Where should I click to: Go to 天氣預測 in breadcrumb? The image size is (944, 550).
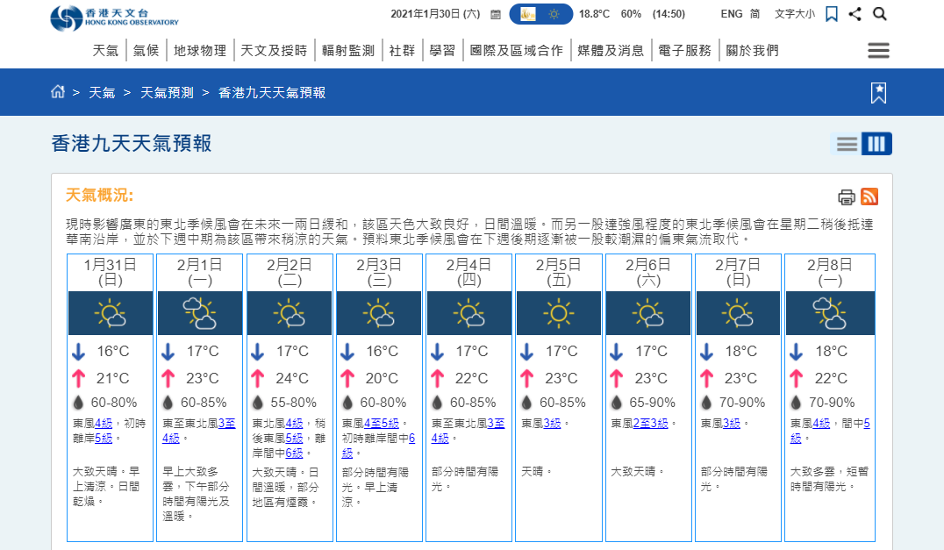tap(167, 92)
